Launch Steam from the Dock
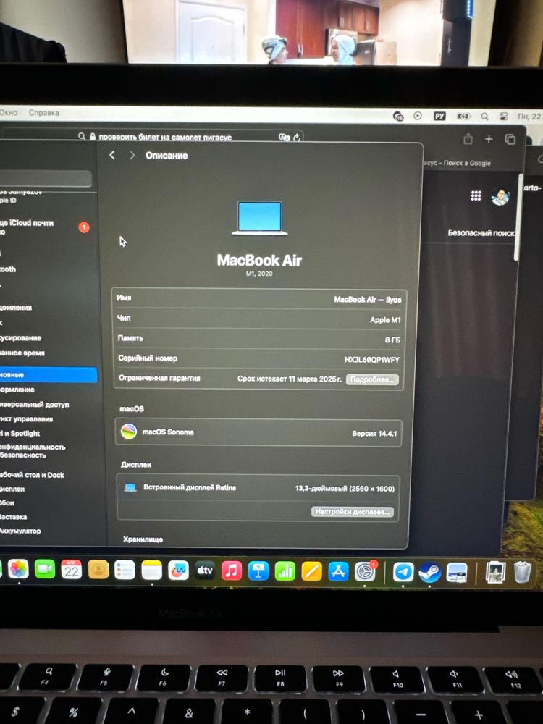Screen dimensions: 543x724 tap(429, 573)
